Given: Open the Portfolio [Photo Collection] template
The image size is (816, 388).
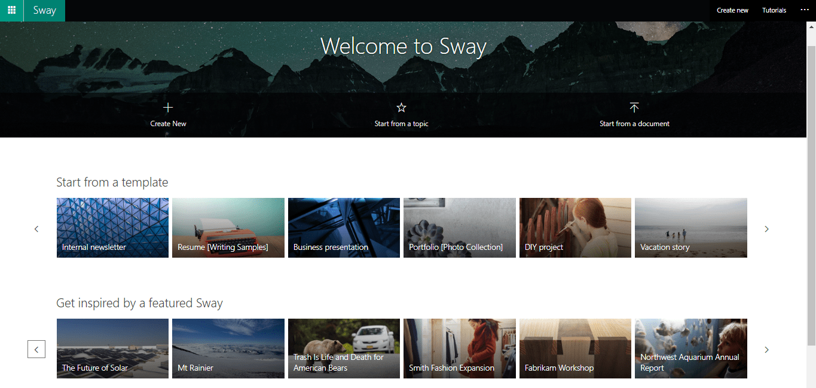Looking at the screenshot, I should (x=459, y=228).
